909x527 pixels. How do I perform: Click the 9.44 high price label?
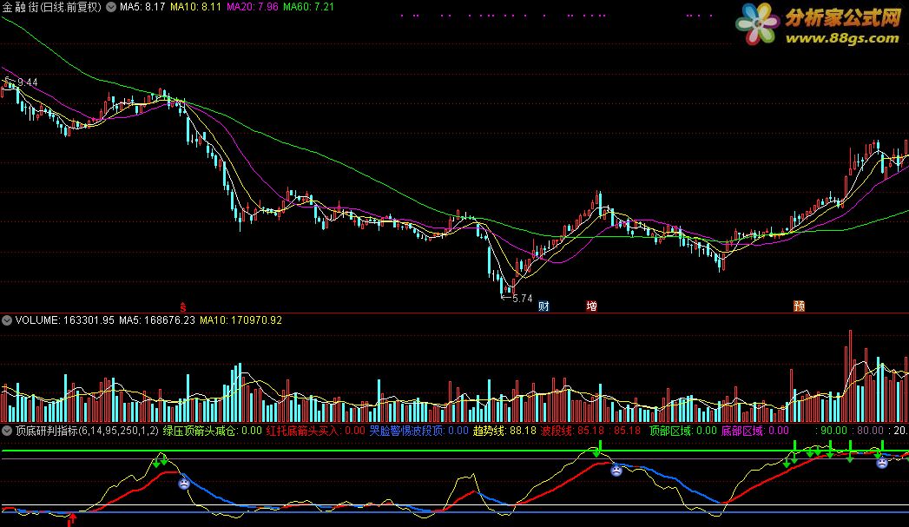pos(27,82)
